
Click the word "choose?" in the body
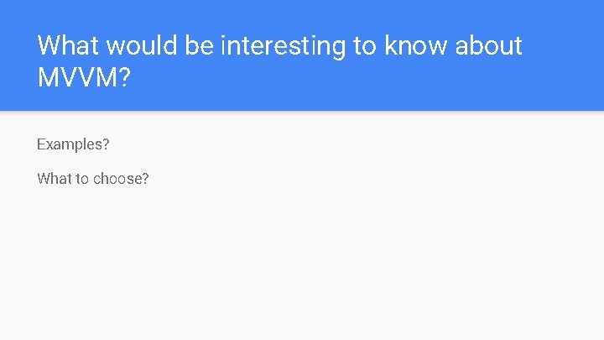[x=121, y=179]
